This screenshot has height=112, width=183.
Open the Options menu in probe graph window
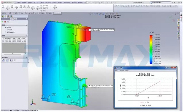(x=121, y=71)
